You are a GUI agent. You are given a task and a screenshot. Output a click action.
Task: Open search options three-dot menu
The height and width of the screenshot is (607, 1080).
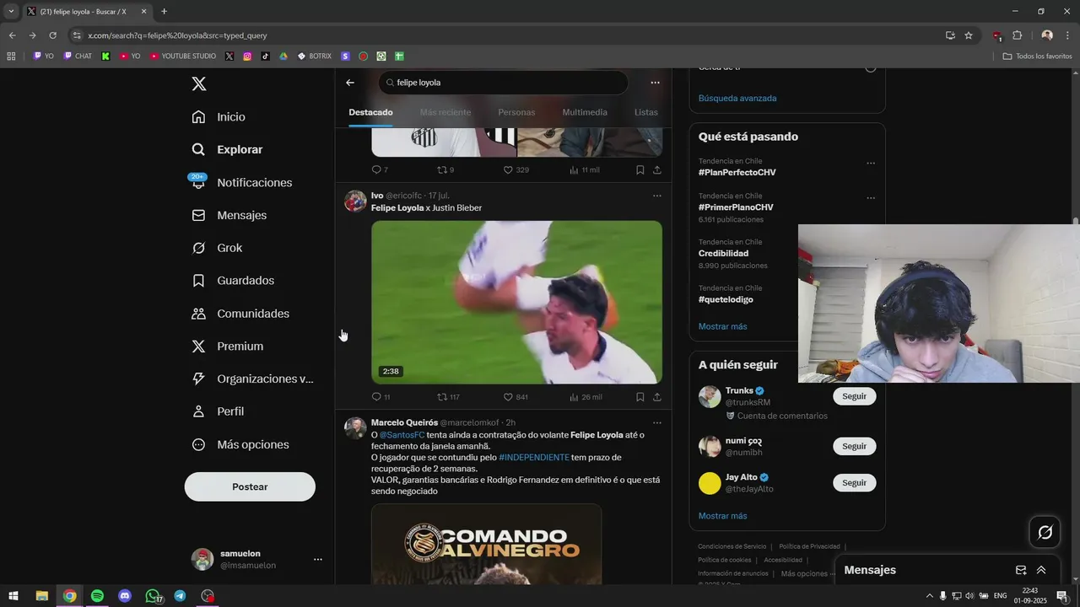(x=655, y=83)
